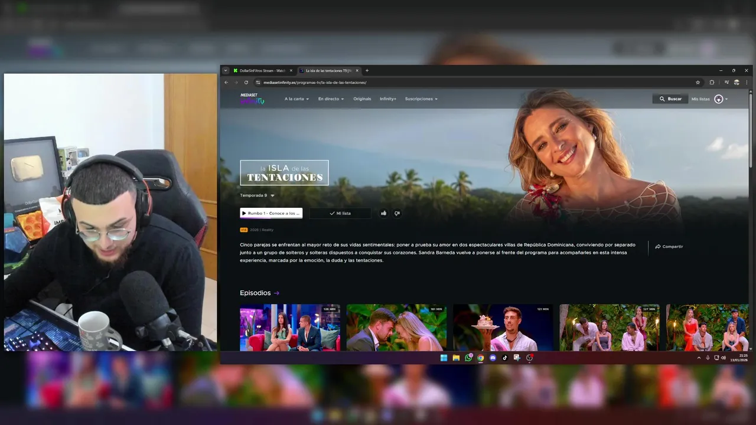Open the browser extensions puzzle icon

click(x=712, y=83)
